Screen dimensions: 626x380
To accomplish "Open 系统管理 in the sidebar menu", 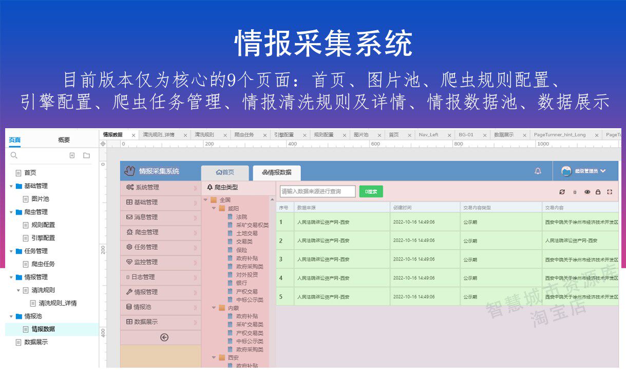I will (x=160, y=188).
